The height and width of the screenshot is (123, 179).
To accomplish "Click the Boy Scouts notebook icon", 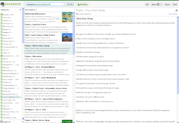I will 1,38.
